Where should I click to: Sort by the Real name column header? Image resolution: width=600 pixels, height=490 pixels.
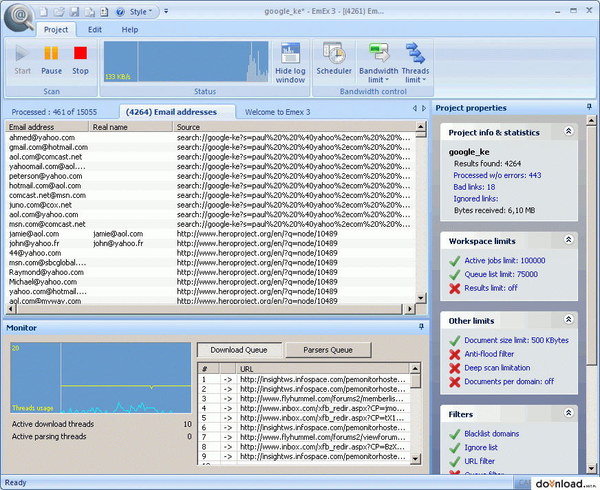(131, 127)
